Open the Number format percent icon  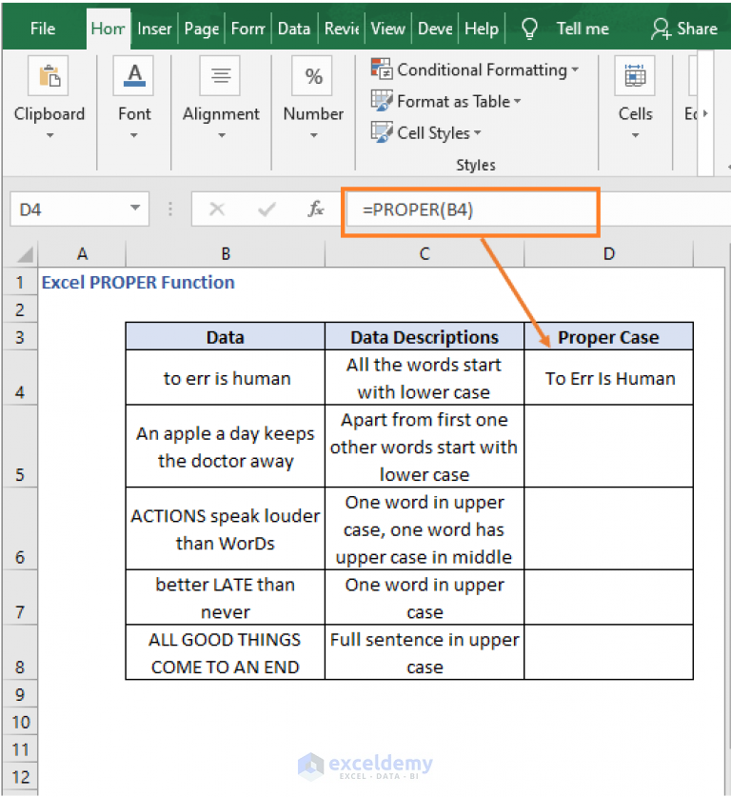click(x=312, y=76)
